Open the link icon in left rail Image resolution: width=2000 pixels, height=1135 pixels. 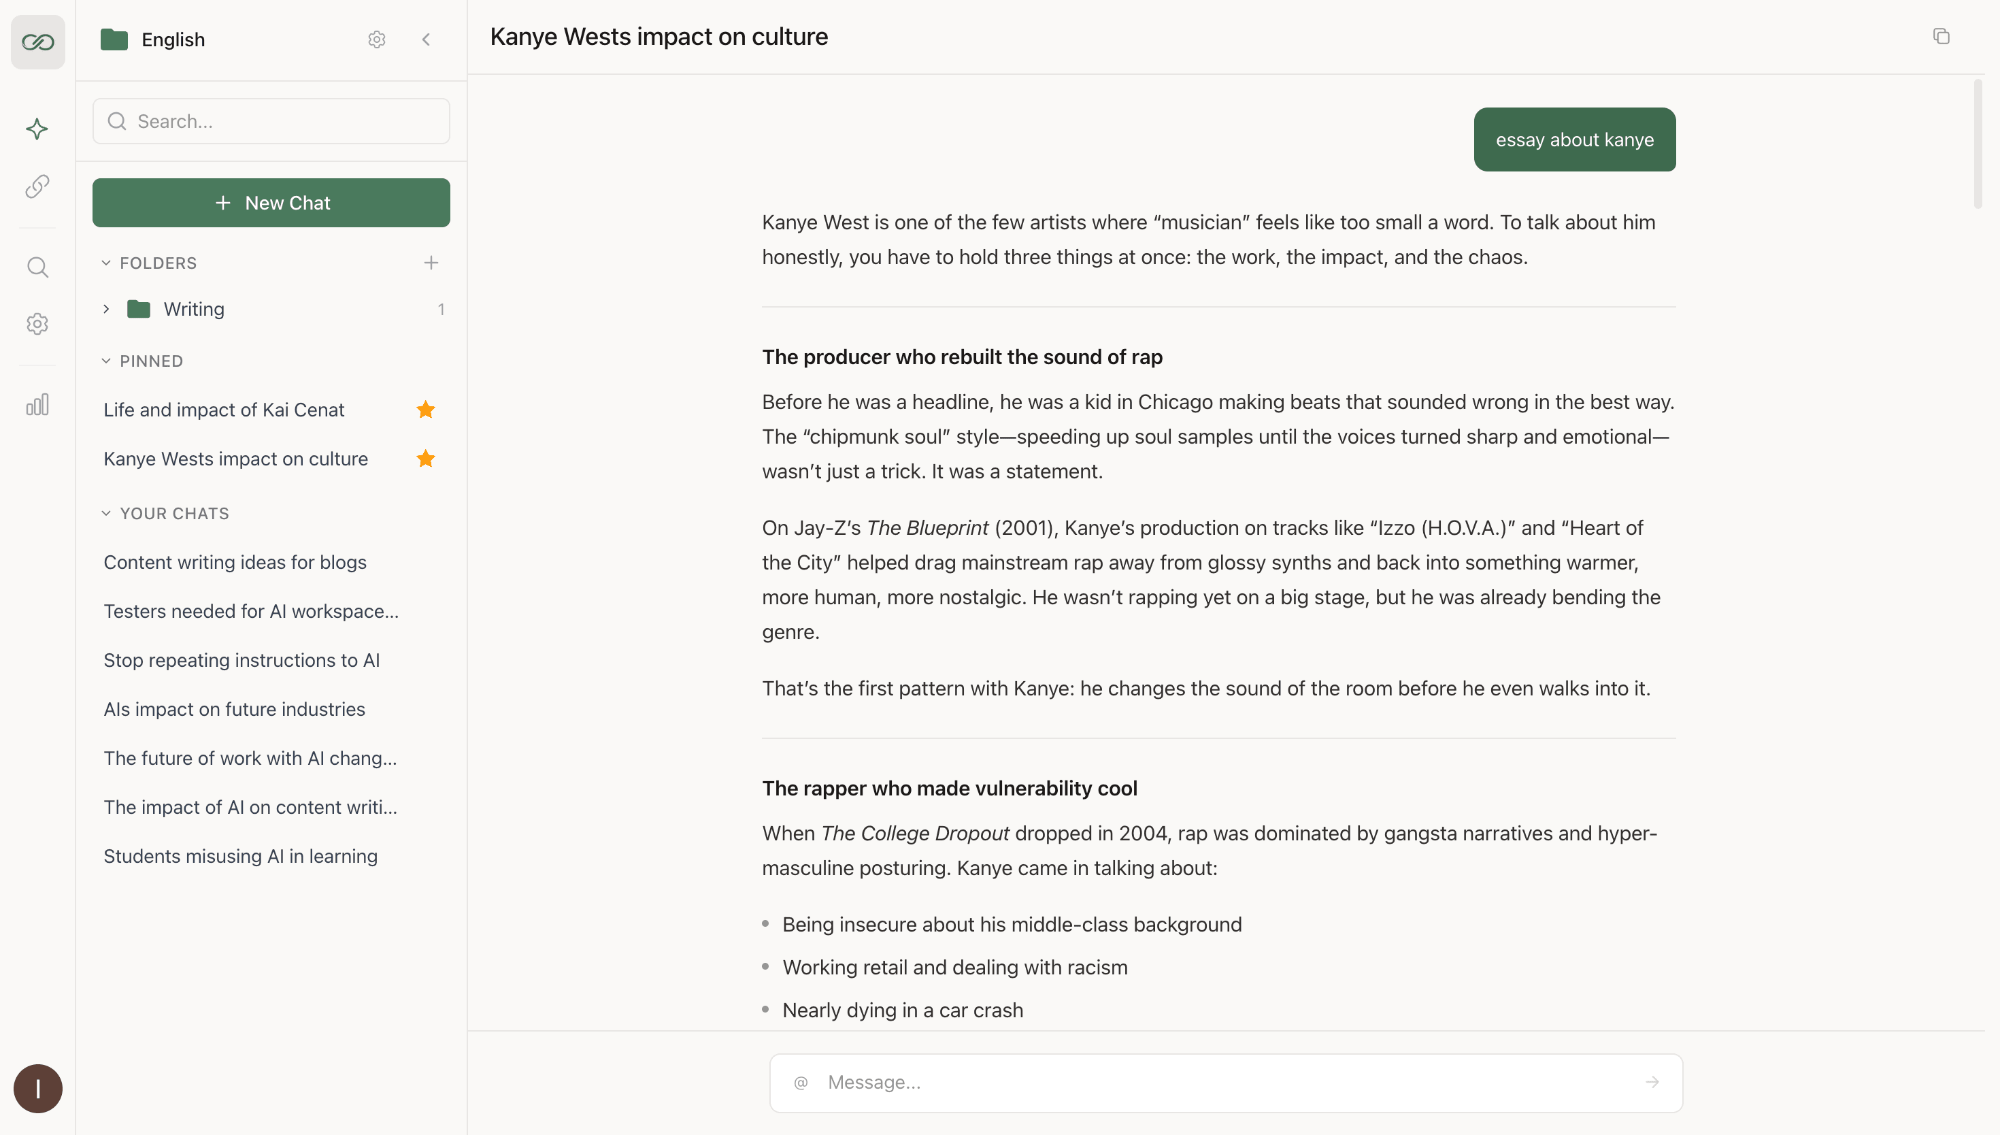click(x=37, y=186)
